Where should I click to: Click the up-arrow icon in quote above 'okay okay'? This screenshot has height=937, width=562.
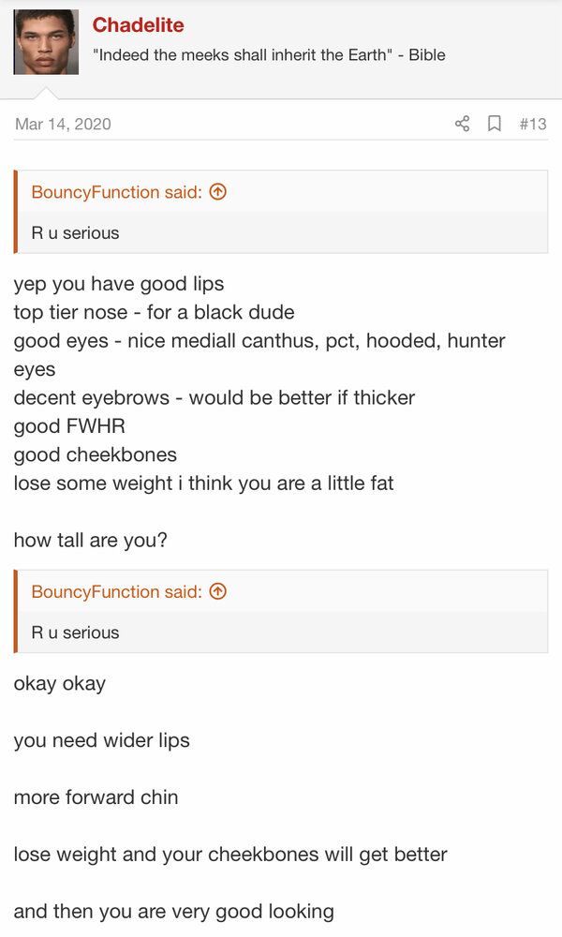click(218, 591)
